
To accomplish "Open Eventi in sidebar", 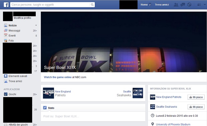I will (x=12, y=36).
